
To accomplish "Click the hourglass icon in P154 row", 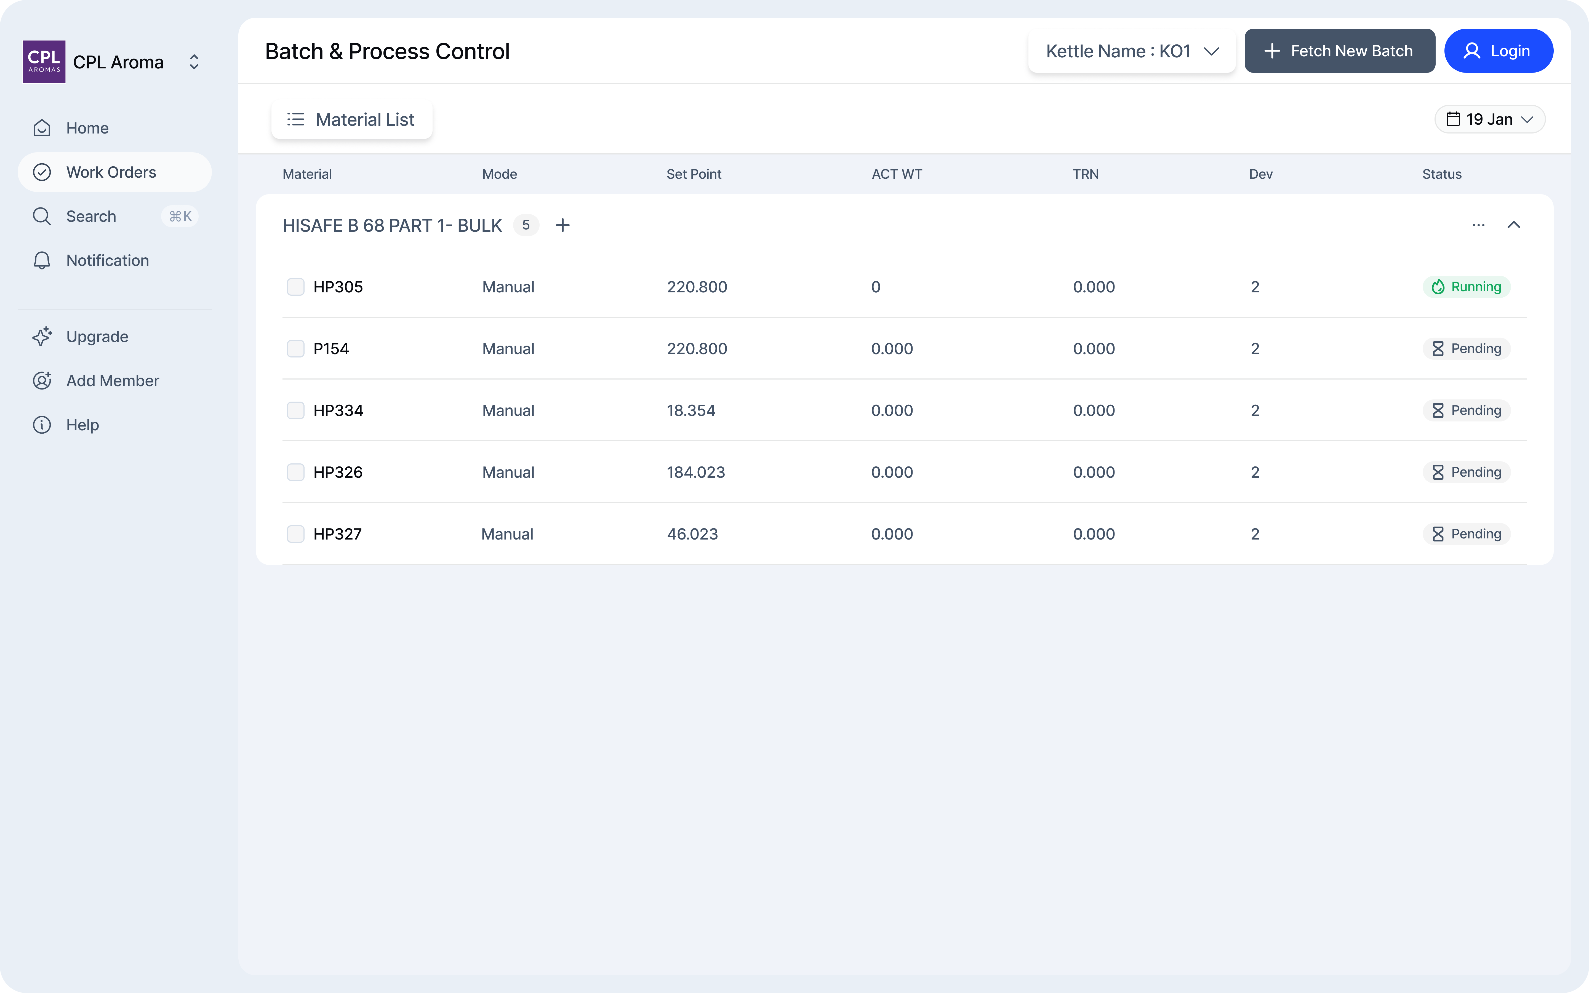I will [1438, 349].
